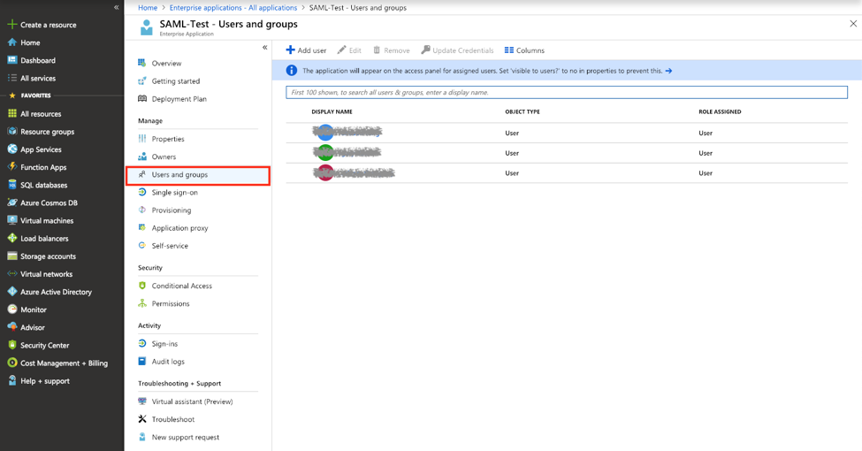862x451 pixels.
Task: Select the user row with green avatar
Action: pyautogui.click(x=566, y=153)
